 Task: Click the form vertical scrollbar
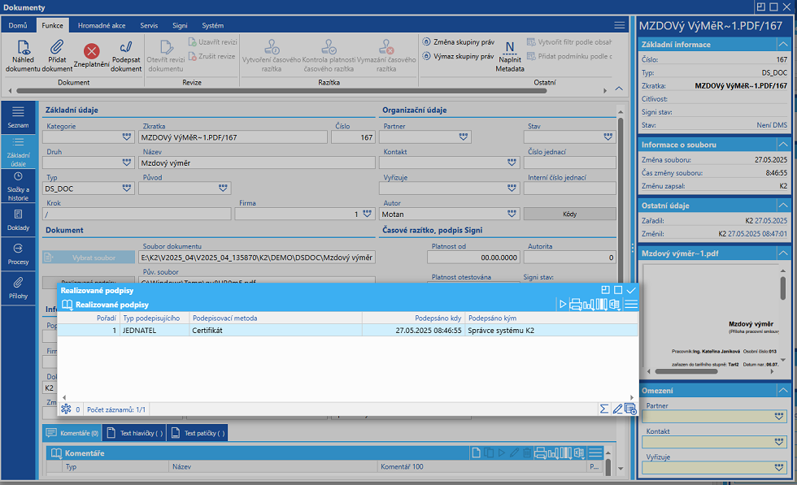click(x=620, y=203)
